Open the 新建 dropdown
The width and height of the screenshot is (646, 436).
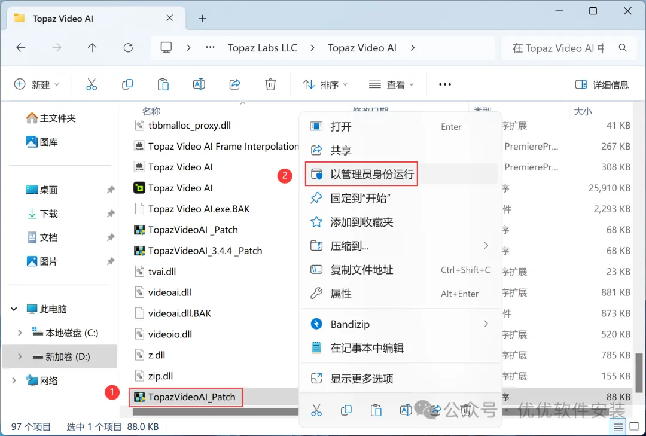click(36, 84)
